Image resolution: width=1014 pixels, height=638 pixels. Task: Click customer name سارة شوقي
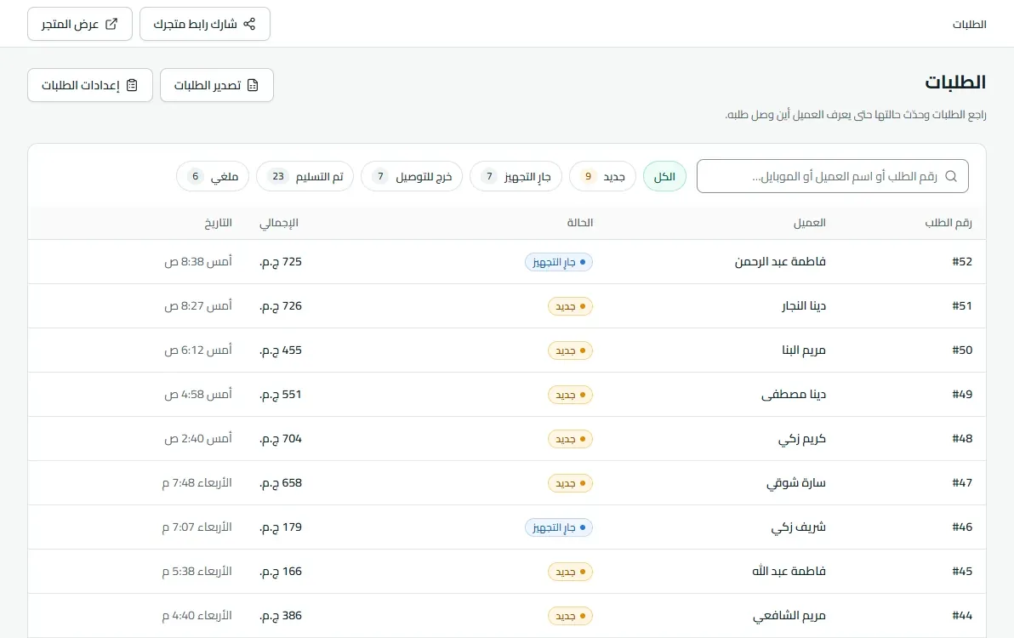click(796, 483)
